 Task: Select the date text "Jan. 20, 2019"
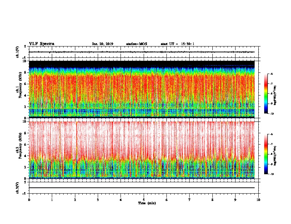tap(103, 44)
